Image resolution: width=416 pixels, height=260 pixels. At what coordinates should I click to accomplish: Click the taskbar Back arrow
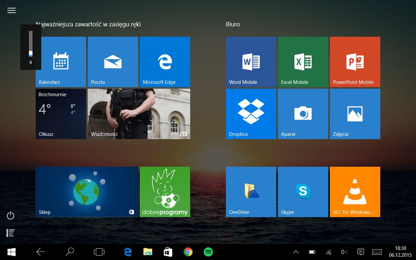point(40,252)
